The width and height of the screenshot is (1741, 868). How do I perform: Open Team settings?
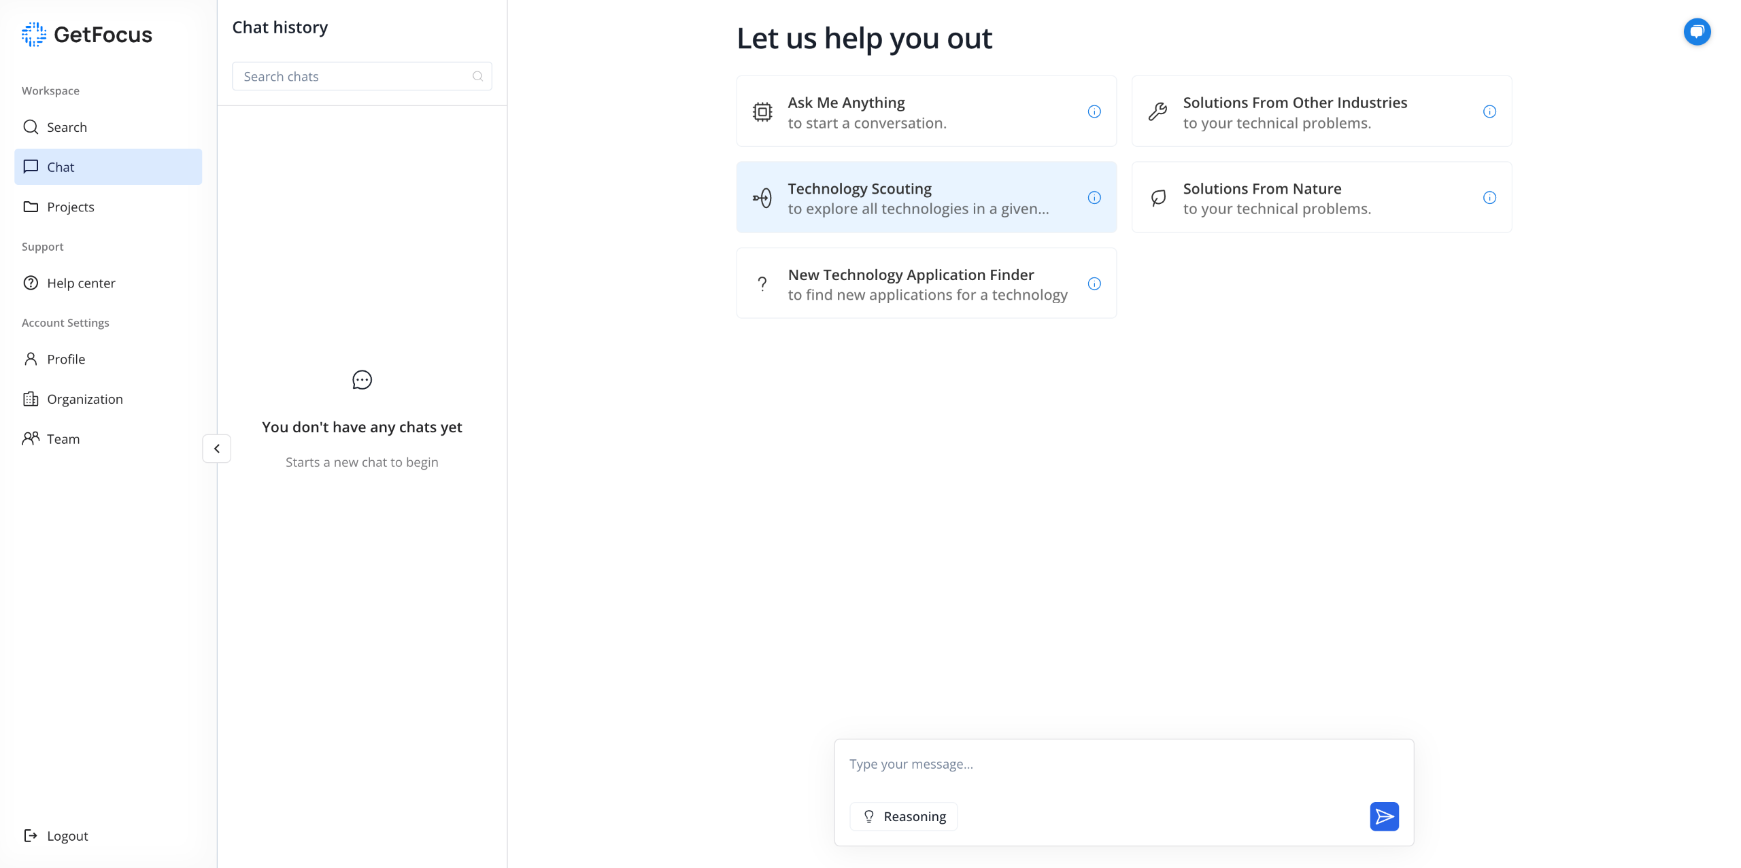63,439
